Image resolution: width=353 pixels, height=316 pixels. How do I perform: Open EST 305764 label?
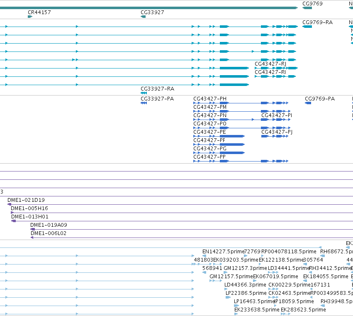point(313,260)
